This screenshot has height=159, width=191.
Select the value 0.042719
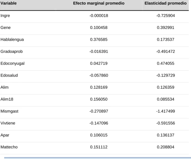(99, 63)
